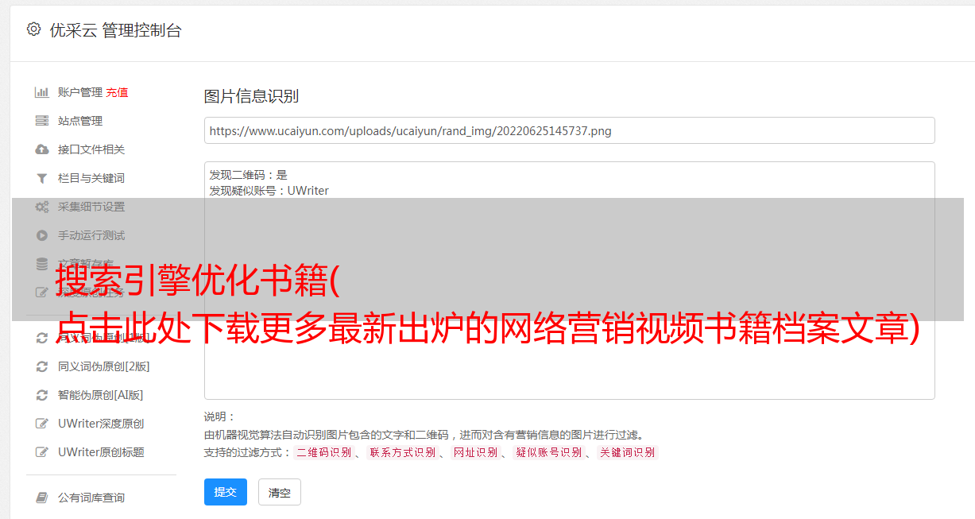Clear the form with 清空 button
The height and width of the screenshot is (519, 975).
click(280, 492)
